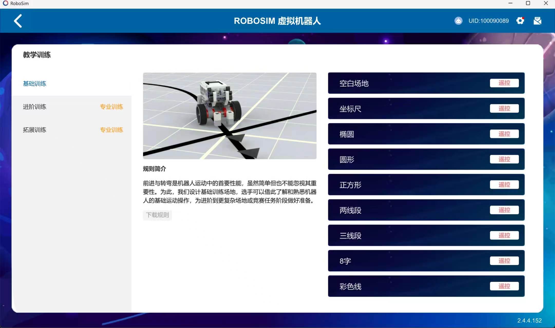Click the robot preview image

230,116
